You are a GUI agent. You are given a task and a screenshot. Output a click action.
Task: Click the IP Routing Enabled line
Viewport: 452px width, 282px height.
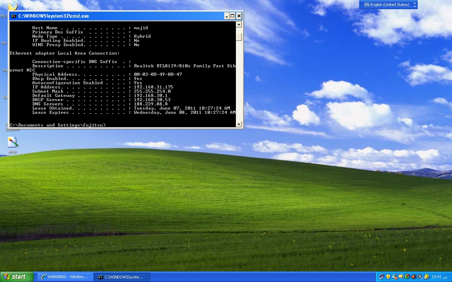coord(86,41)
